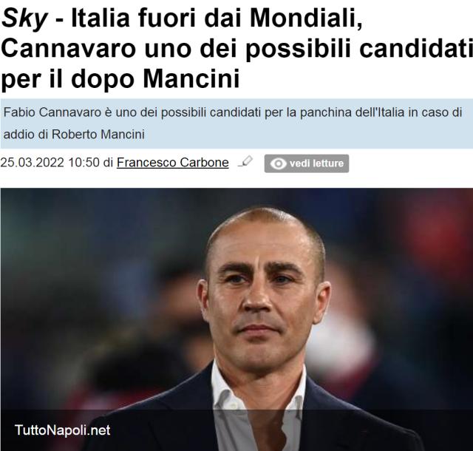Click the 'vedi letture' button label
The height and width of the screenshot is (451, 473).
(x=316, y=163)
